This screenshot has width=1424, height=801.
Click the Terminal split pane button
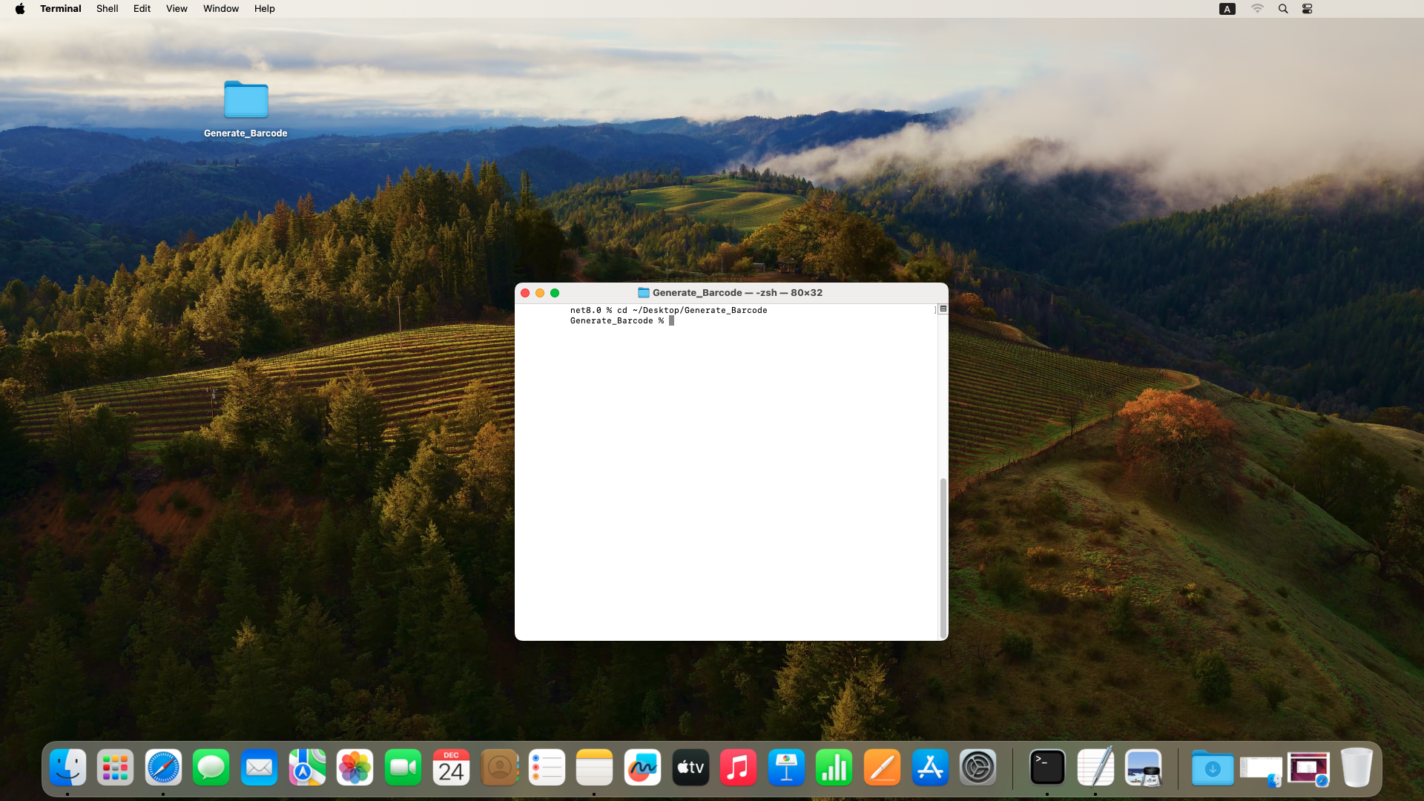(x=943, y=309)
